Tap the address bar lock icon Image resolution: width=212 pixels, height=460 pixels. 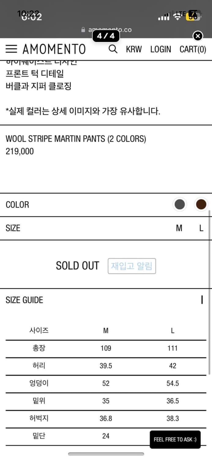[83, 30]
